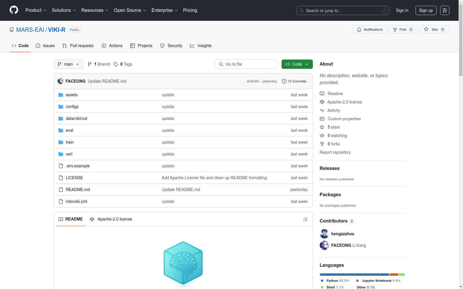Click the train folder icon

pos(61,142)
